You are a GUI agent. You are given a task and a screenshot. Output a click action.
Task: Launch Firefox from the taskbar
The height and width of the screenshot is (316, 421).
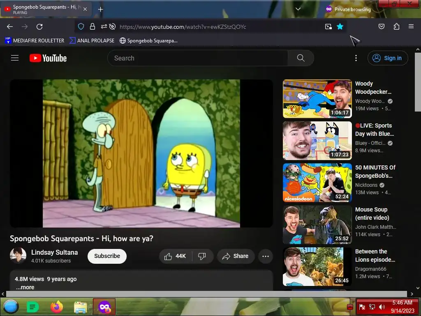57,307
